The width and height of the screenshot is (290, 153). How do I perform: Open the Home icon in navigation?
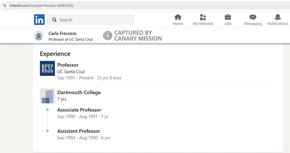(178, 17)
